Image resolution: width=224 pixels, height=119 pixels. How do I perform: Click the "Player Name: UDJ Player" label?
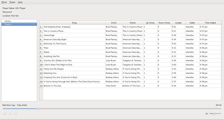[x=14, y=8]
